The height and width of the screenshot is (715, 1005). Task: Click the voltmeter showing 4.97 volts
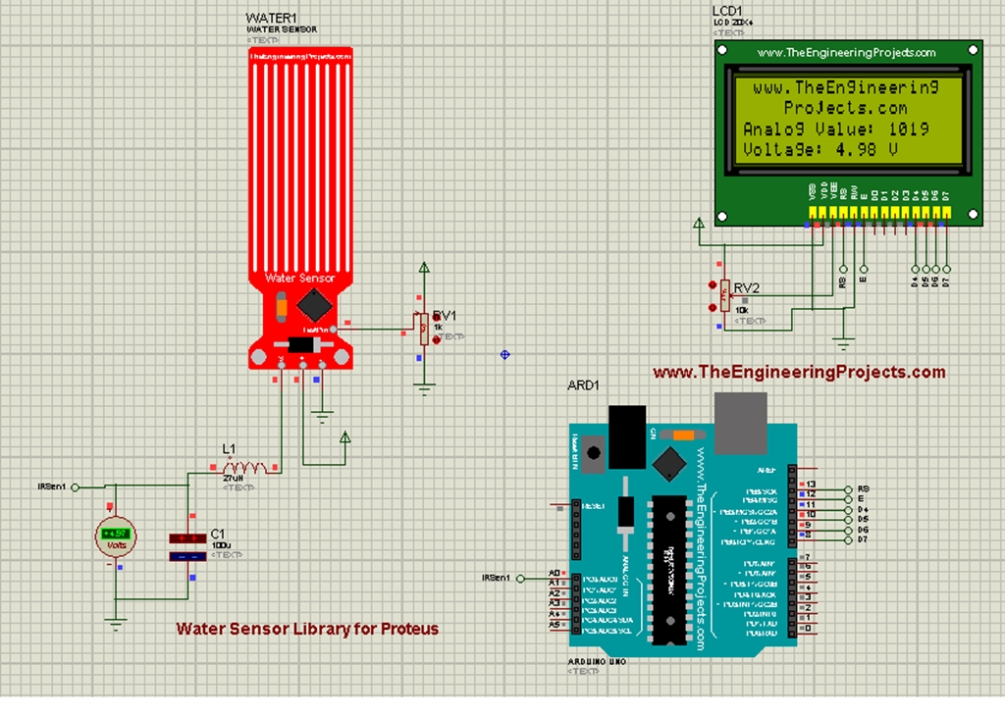pos(116,535)
